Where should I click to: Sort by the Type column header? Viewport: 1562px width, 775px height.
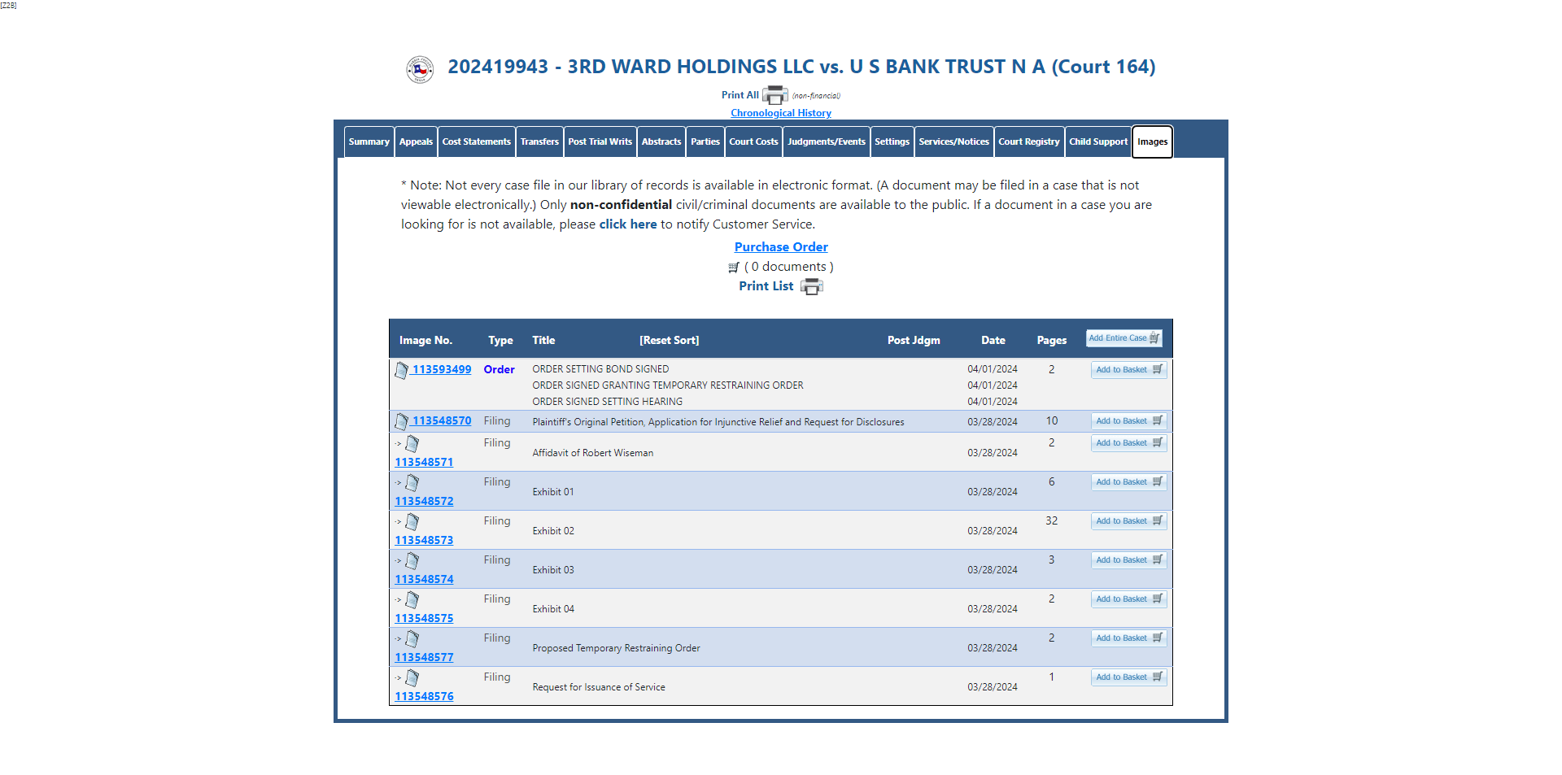click(x=500, y=341)
